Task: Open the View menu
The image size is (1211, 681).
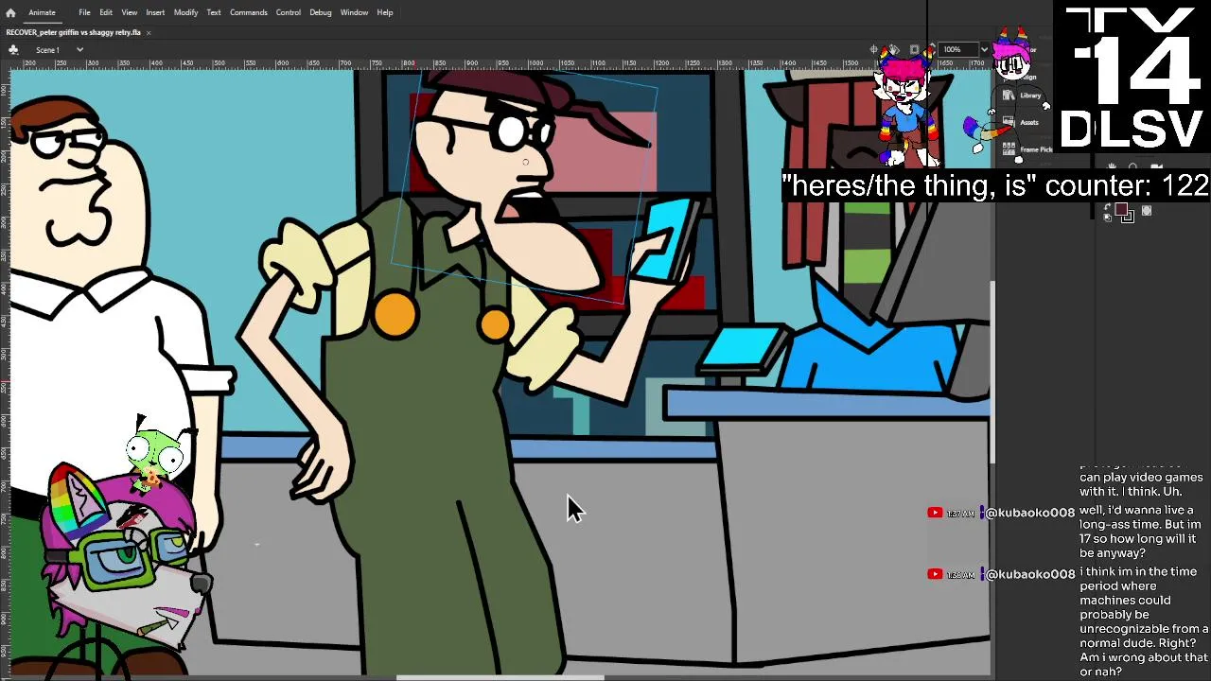Action: (130, 12)
